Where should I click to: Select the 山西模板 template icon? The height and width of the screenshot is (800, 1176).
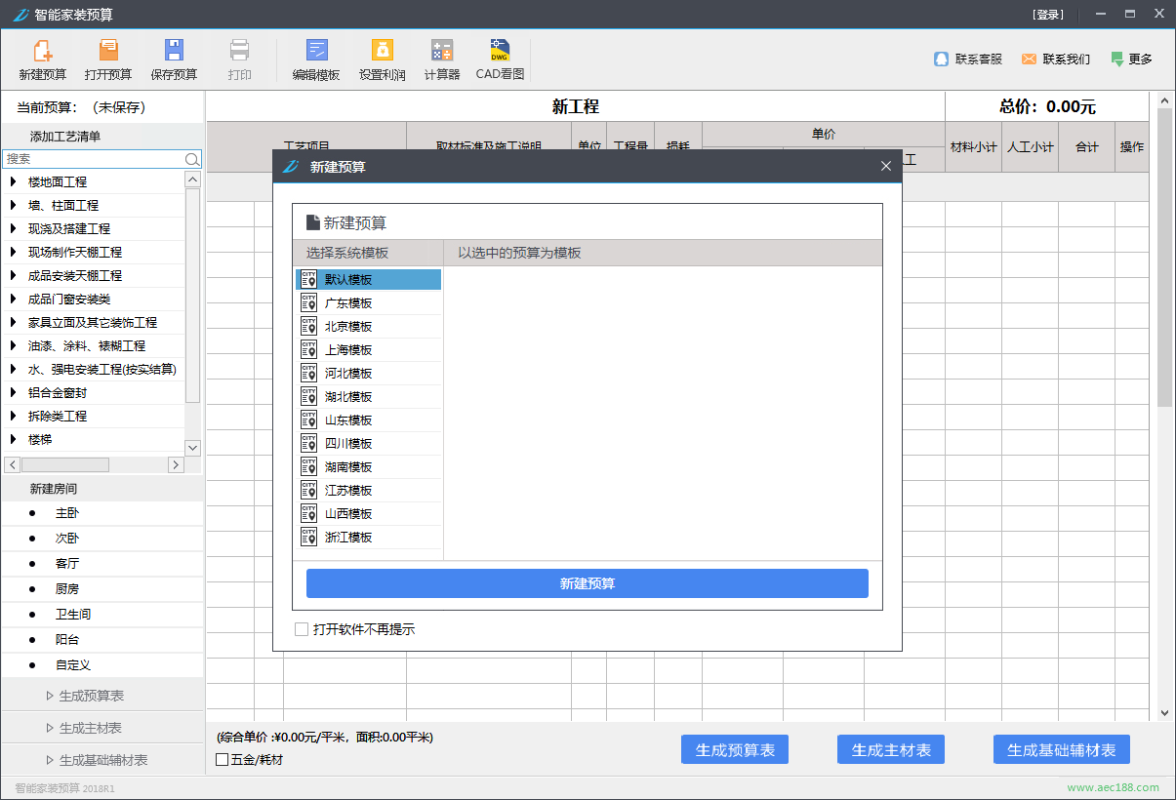(309, 513)
